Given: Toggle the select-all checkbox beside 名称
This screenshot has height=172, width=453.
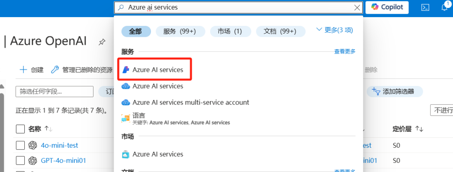Looking at the screenshot, I should [x=20, y=129].
